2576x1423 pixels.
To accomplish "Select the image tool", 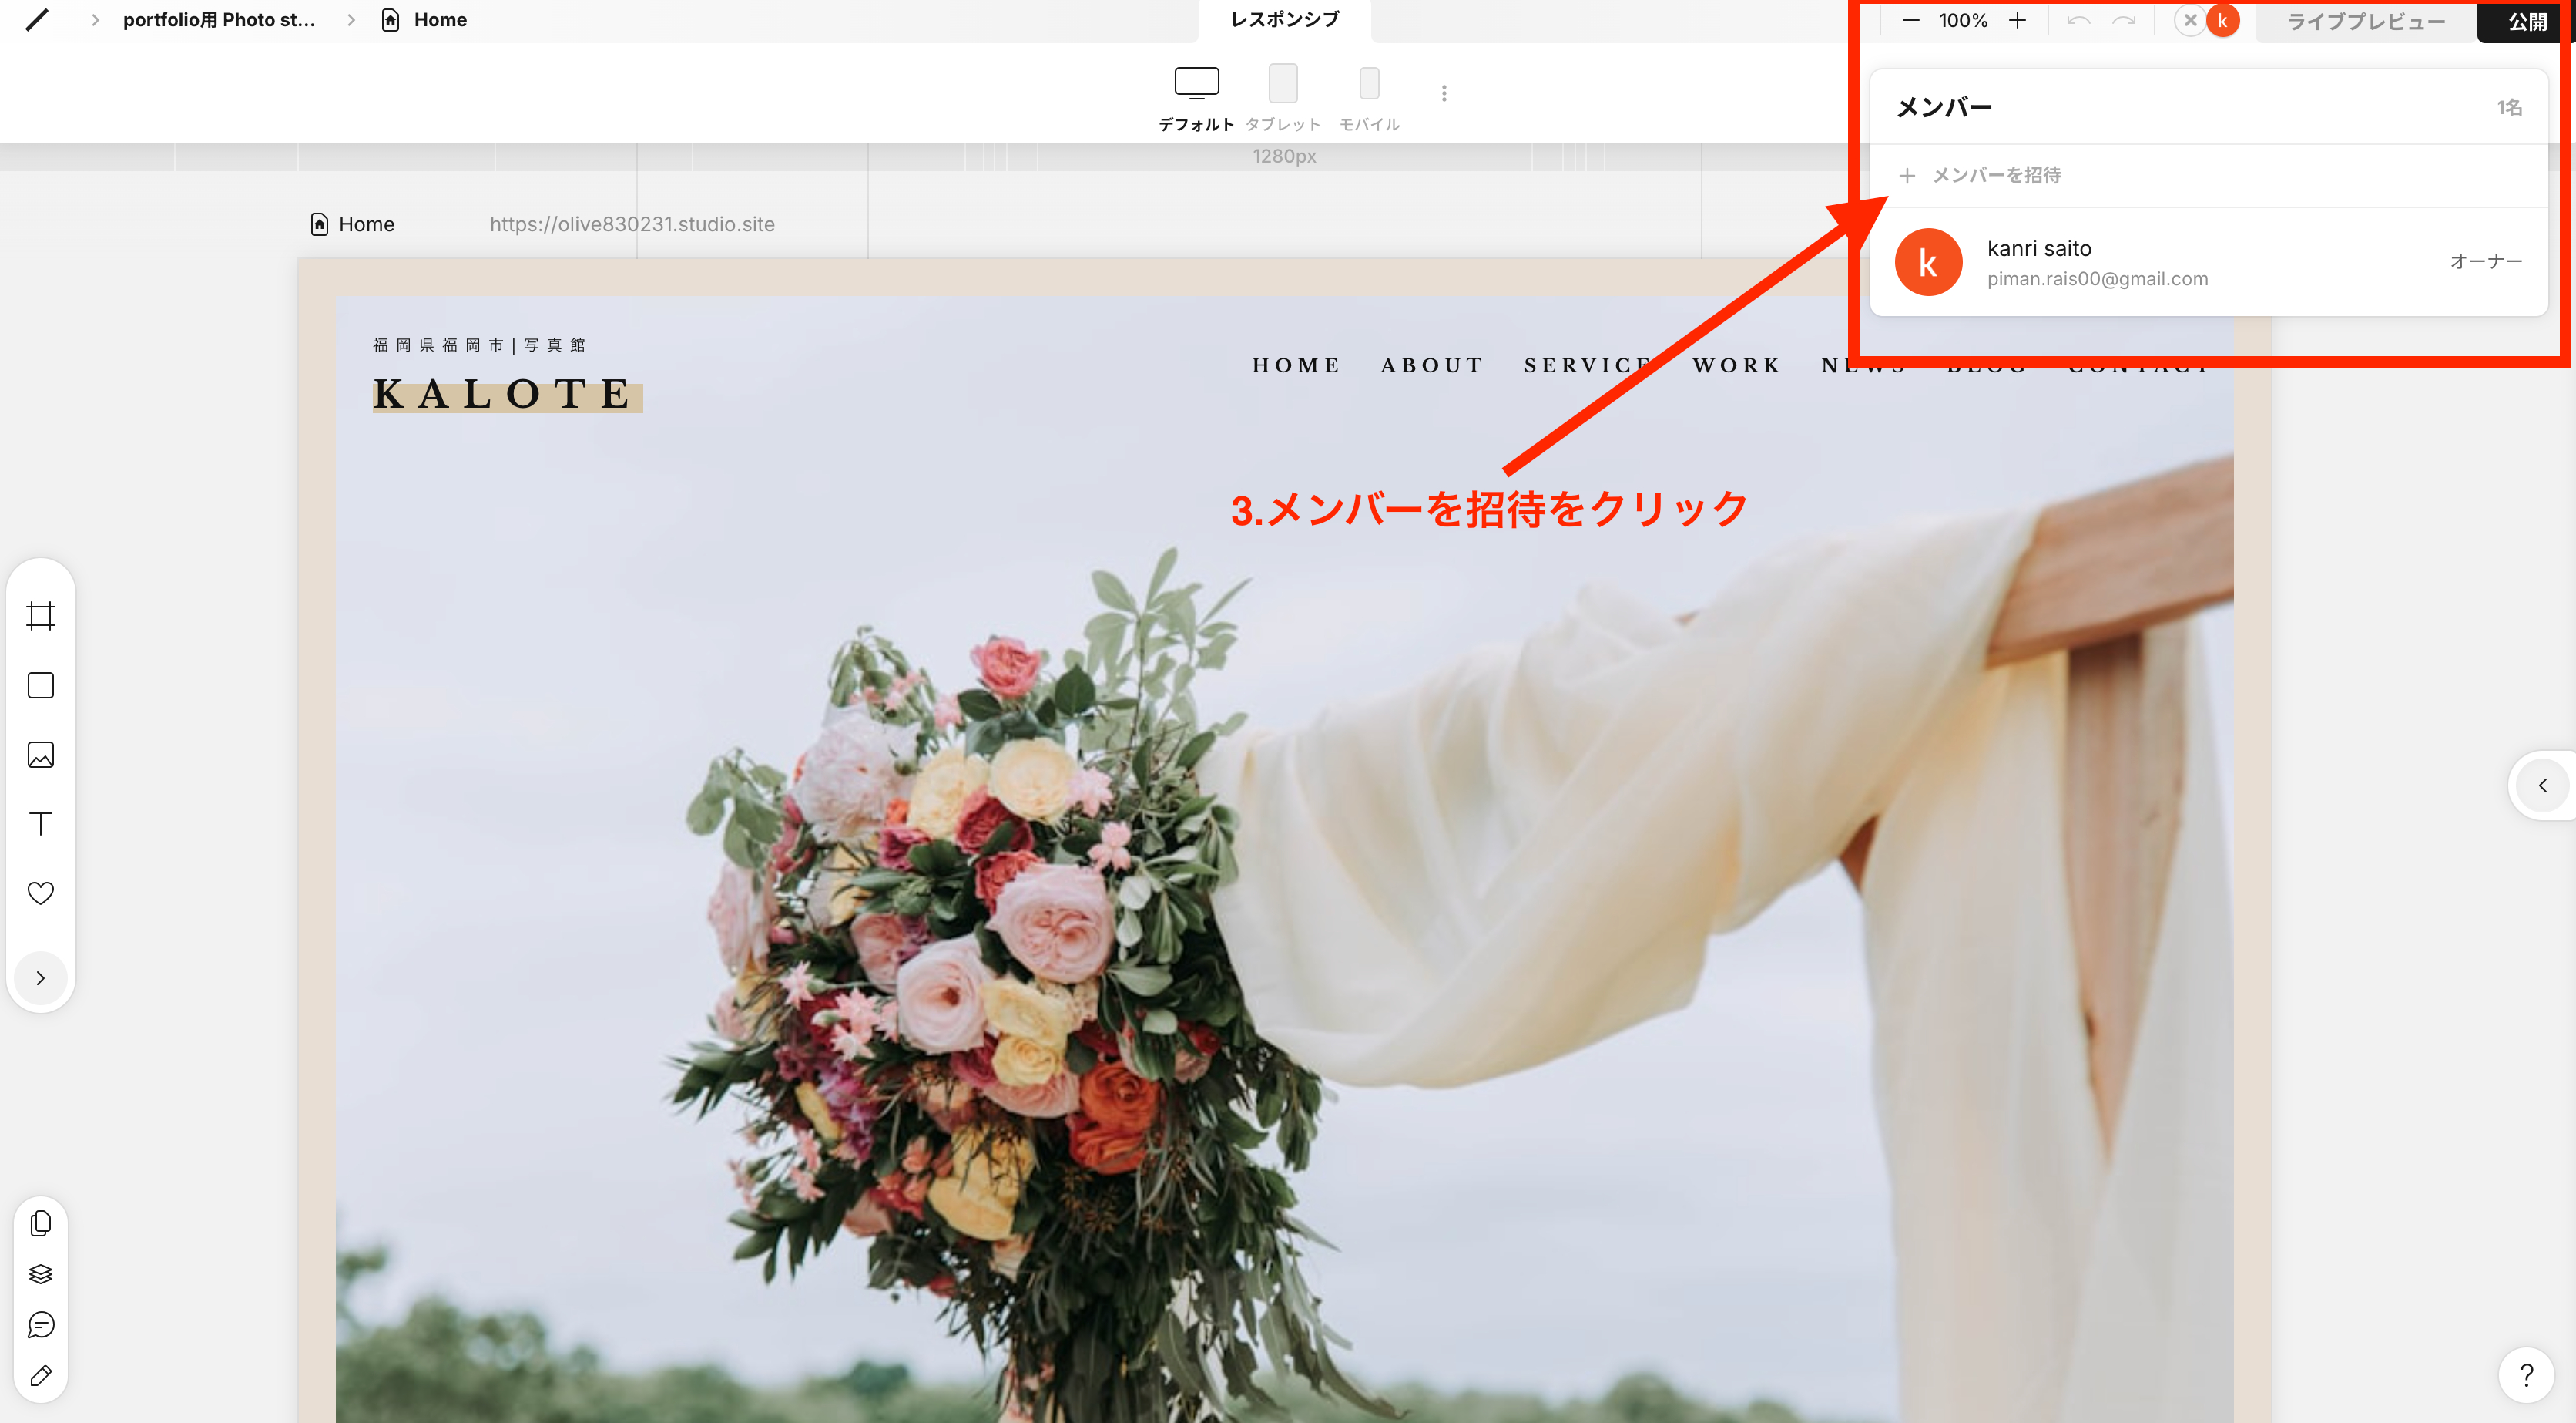I will click(41, 755).
